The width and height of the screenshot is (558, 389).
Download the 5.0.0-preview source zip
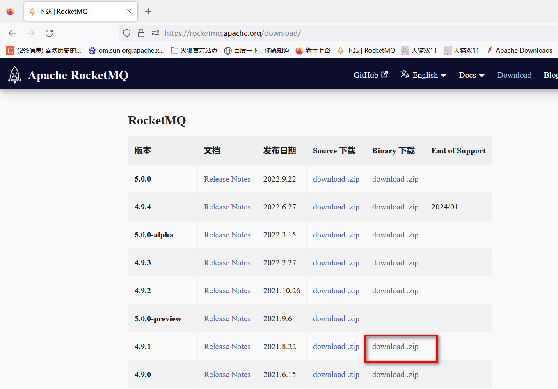tap(336, 319)
